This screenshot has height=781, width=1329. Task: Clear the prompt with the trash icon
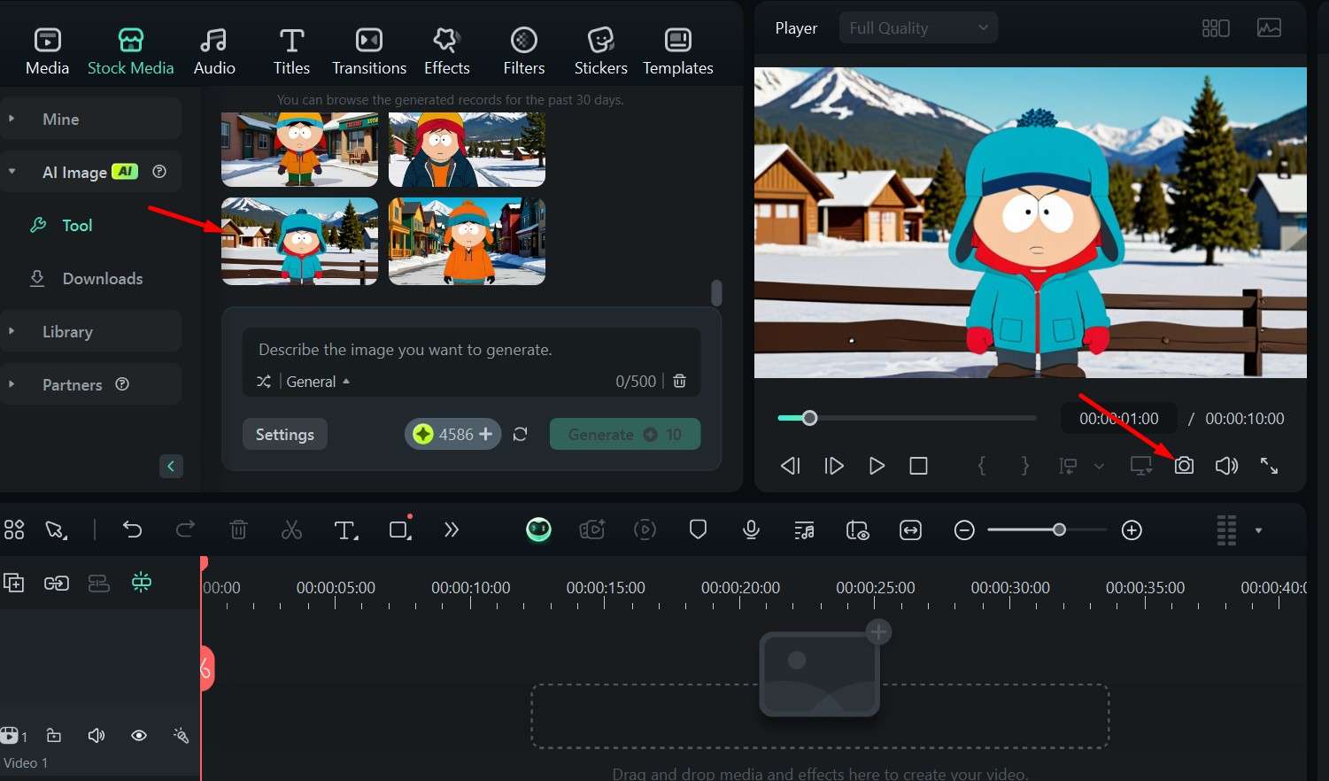pyautogui.click(x=679, y=382)
